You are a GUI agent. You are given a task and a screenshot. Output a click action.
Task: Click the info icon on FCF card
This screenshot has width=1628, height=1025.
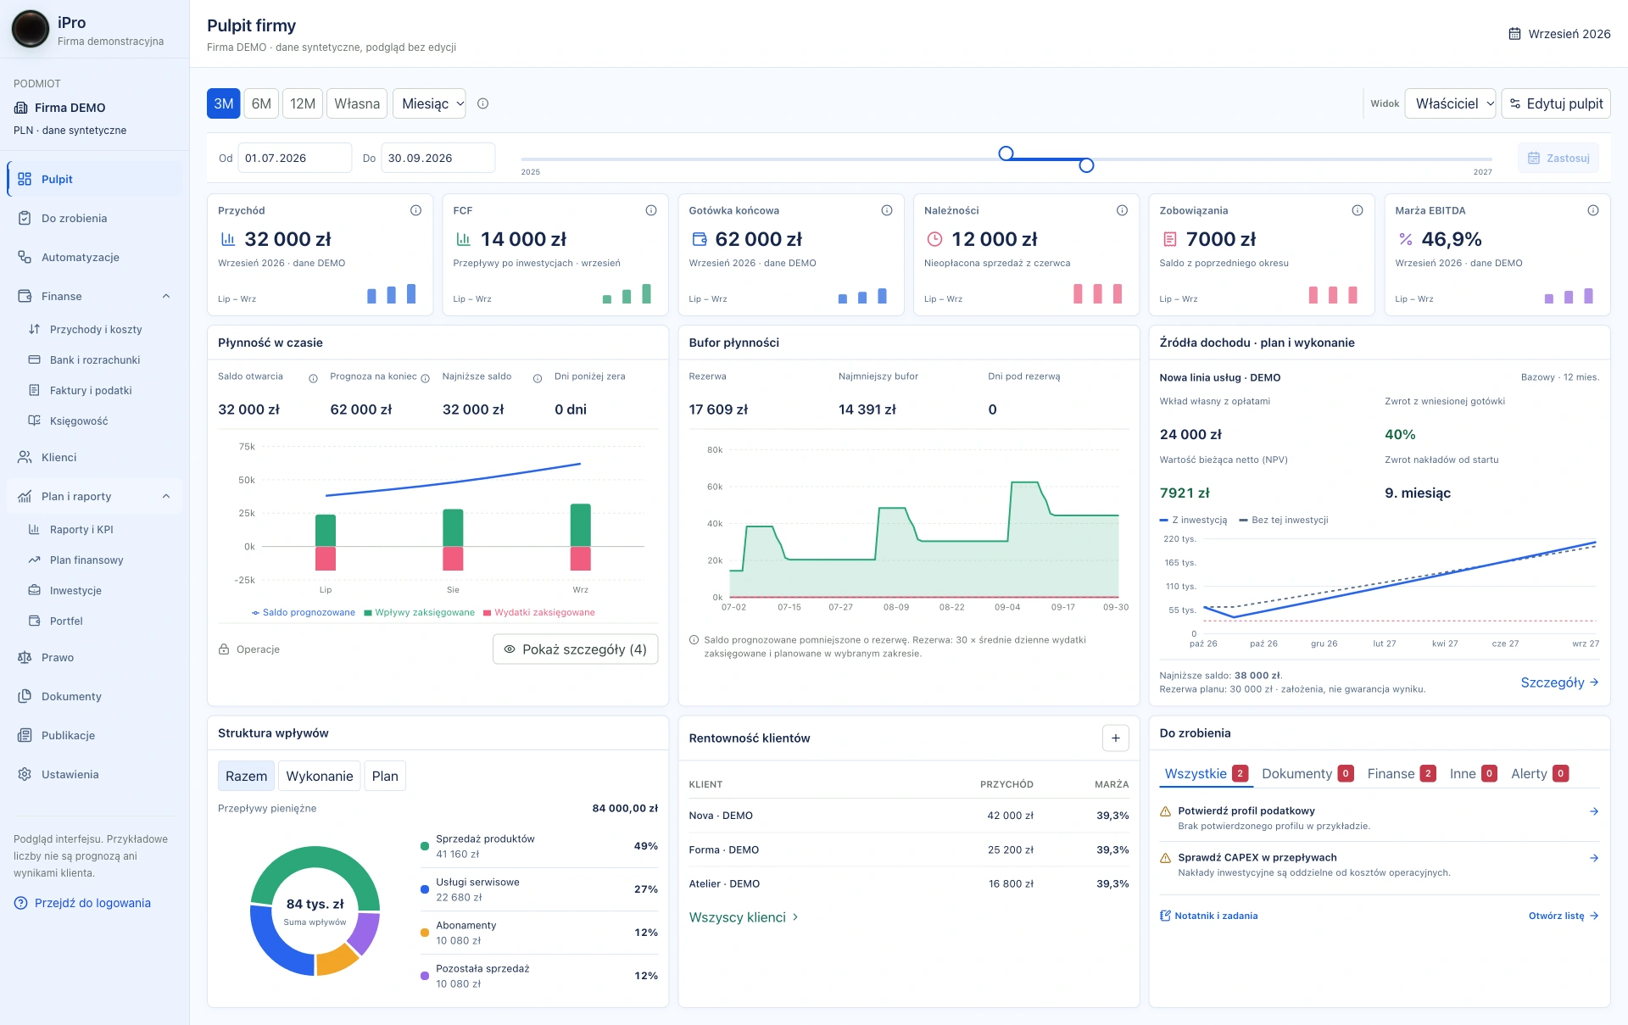click(x=651, y=210)
